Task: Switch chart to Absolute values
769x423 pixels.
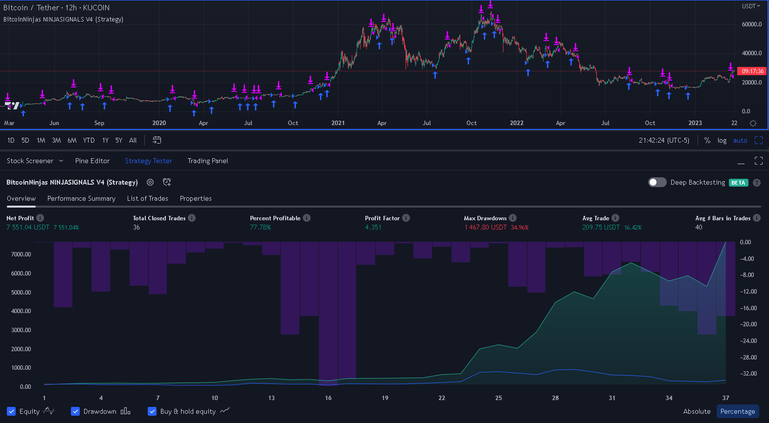Action: coord(697,411)
